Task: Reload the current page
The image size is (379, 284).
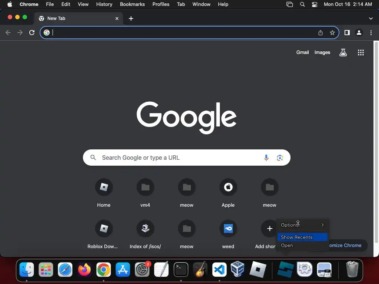Action: click(x=32, y=33)
